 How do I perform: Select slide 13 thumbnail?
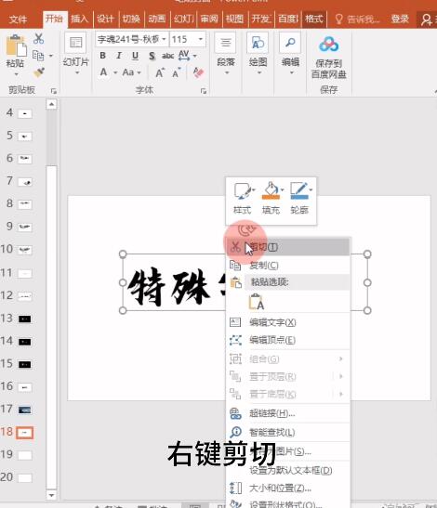[x=25, y=319]
